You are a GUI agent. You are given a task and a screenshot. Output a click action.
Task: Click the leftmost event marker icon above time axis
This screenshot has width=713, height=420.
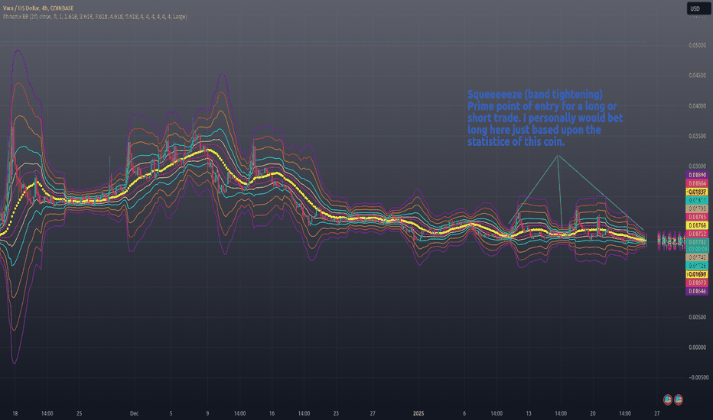pyautogui.click(x=668, y=399)
